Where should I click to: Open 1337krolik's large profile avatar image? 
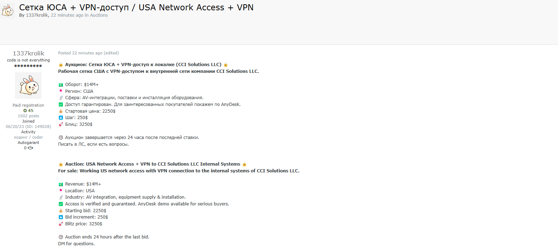click(28, 85)
